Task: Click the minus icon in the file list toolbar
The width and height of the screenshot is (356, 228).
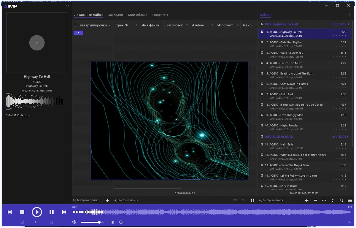Action: [x=235, y=200]
